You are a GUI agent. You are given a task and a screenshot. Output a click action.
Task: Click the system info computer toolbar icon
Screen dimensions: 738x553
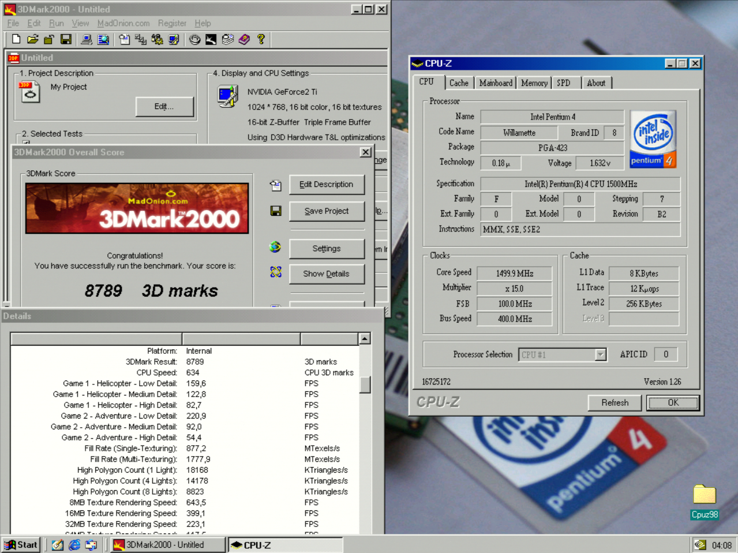(87, 39)
